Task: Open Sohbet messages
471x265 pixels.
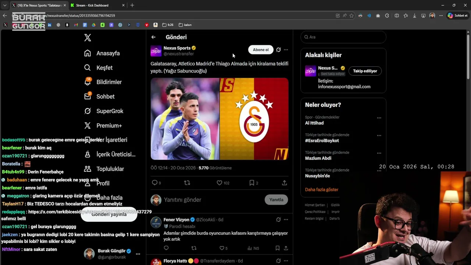Action: 99,96
